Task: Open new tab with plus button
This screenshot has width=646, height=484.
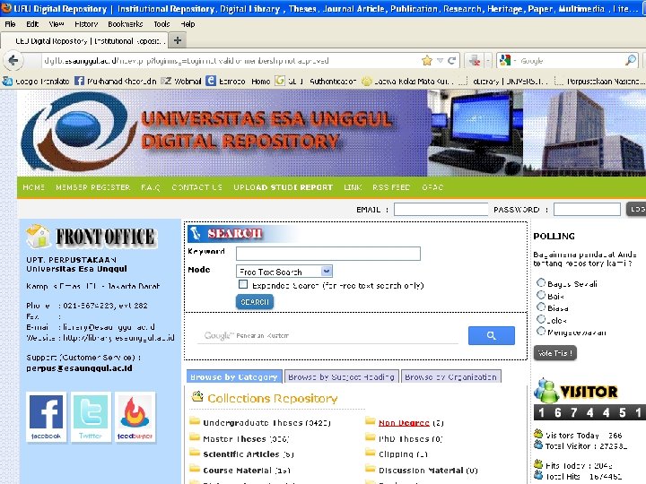Action: [x=178, y=40]
